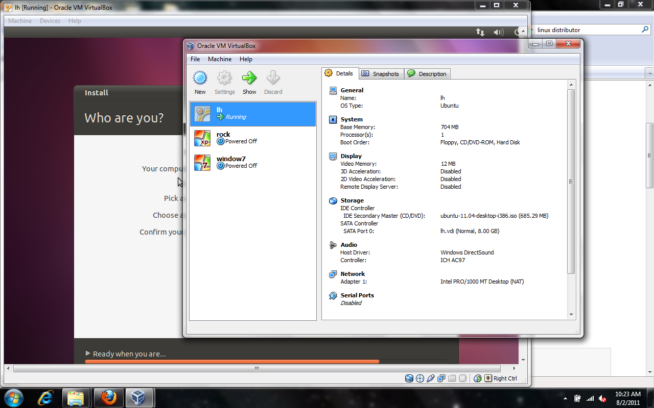Click the details pane scroll-down arrow
The width and height of the screenshot is (654, 408).
571,315
